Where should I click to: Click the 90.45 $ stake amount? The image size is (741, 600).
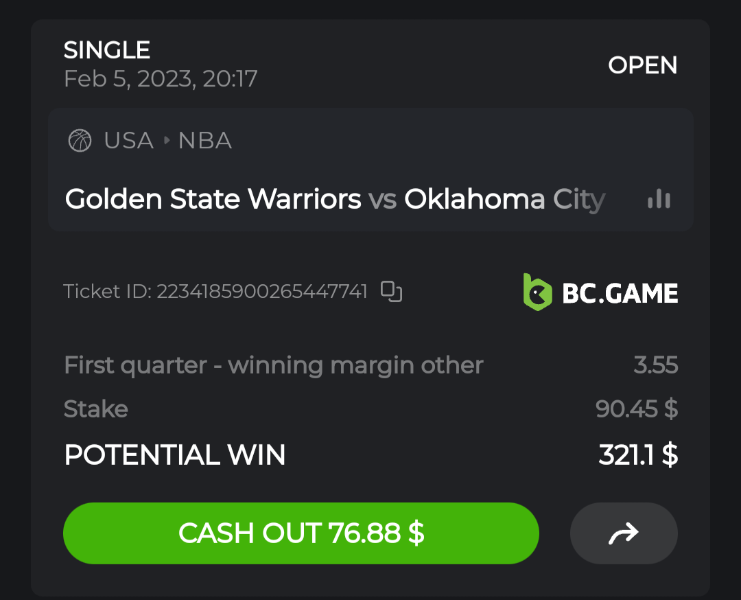click(x=636, y=409)
